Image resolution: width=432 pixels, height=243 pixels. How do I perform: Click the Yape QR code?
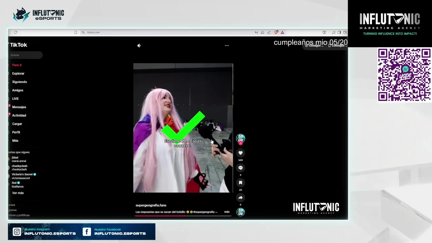(x=404, y=75)
